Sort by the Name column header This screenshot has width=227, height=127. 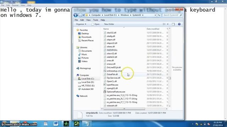106,29
